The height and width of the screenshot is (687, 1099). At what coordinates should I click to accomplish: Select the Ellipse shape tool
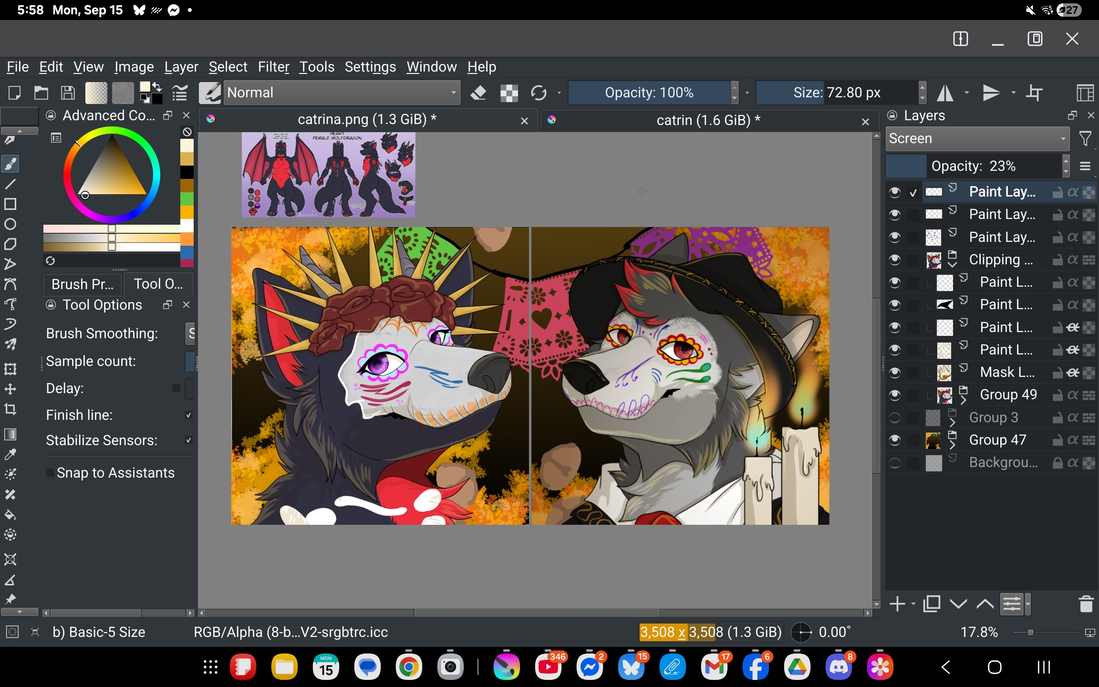click(x=10, y=224)
